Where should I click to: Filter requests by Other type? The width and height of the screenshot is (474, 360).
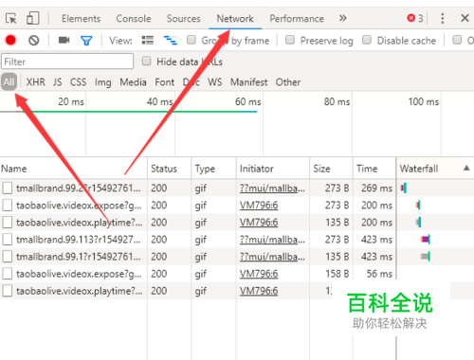(x=288, y=82)
